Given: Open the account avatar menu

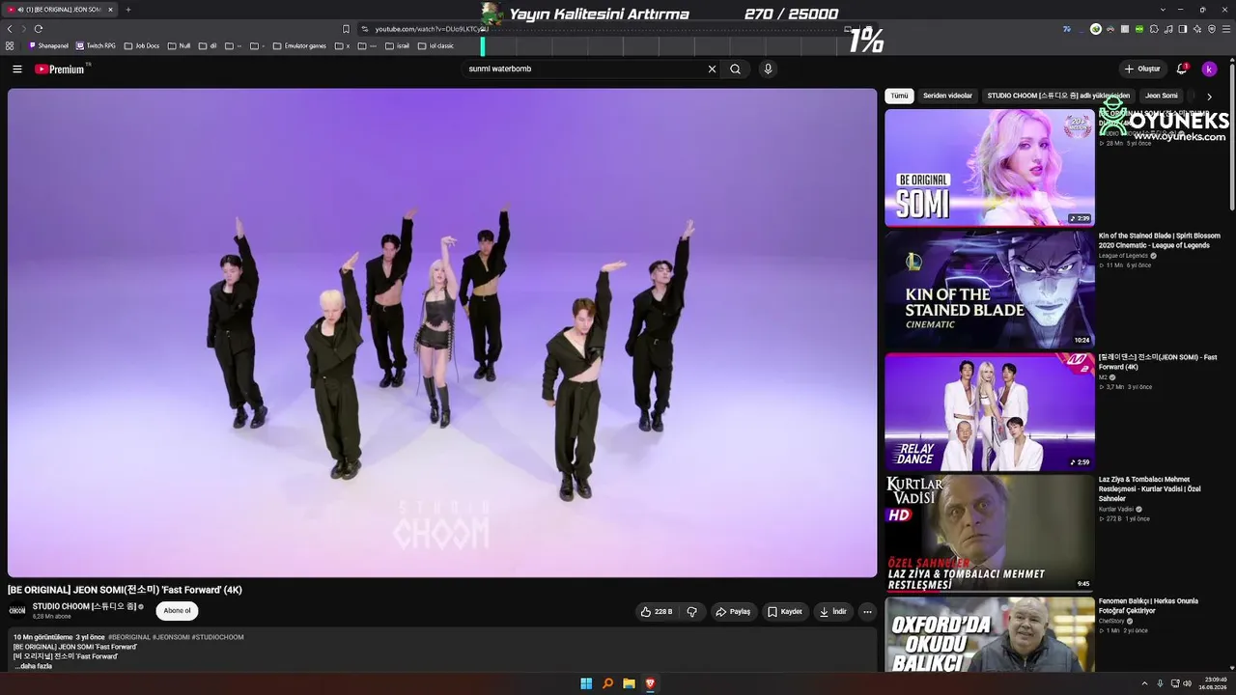Looking at the screenshot, I should click(x=1209, y=69).
